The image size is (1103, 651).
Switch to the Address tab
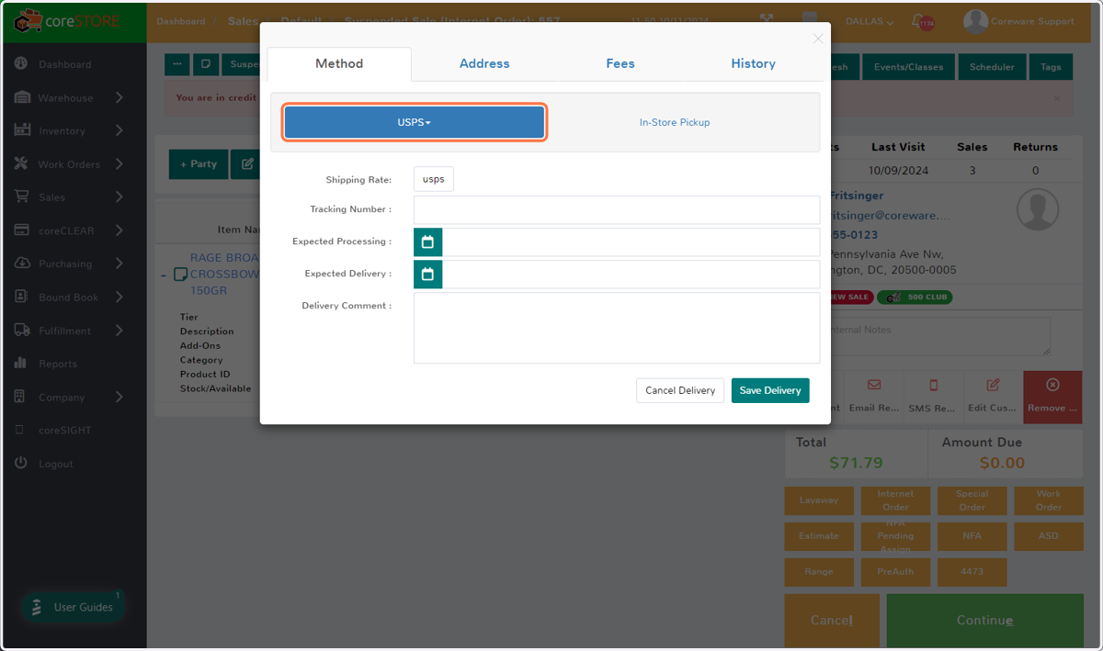(484, 63)
